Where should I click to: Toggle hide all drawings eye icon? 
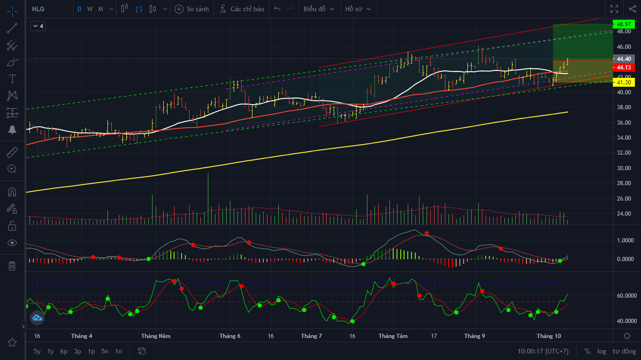coord(12,243)
